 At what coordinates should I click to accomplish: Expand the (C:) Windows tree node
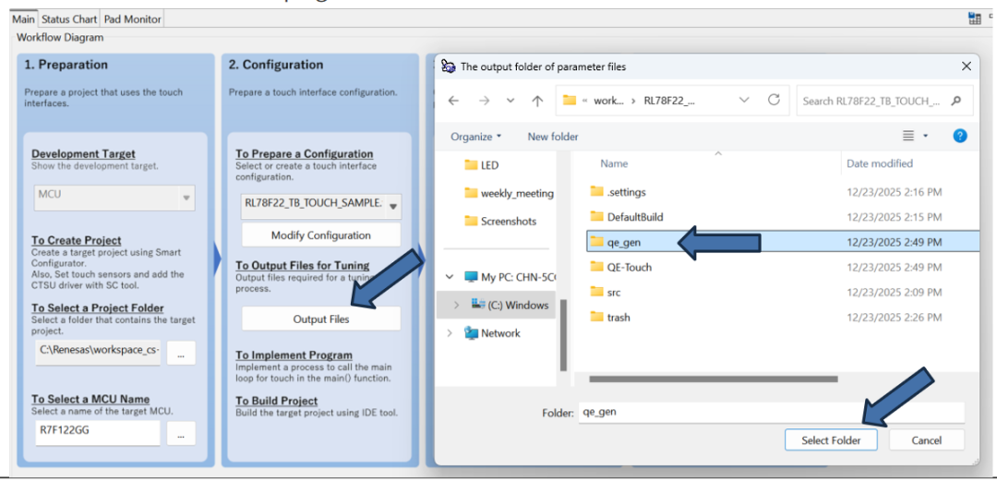pyautogui.click(x=456, y=306)
